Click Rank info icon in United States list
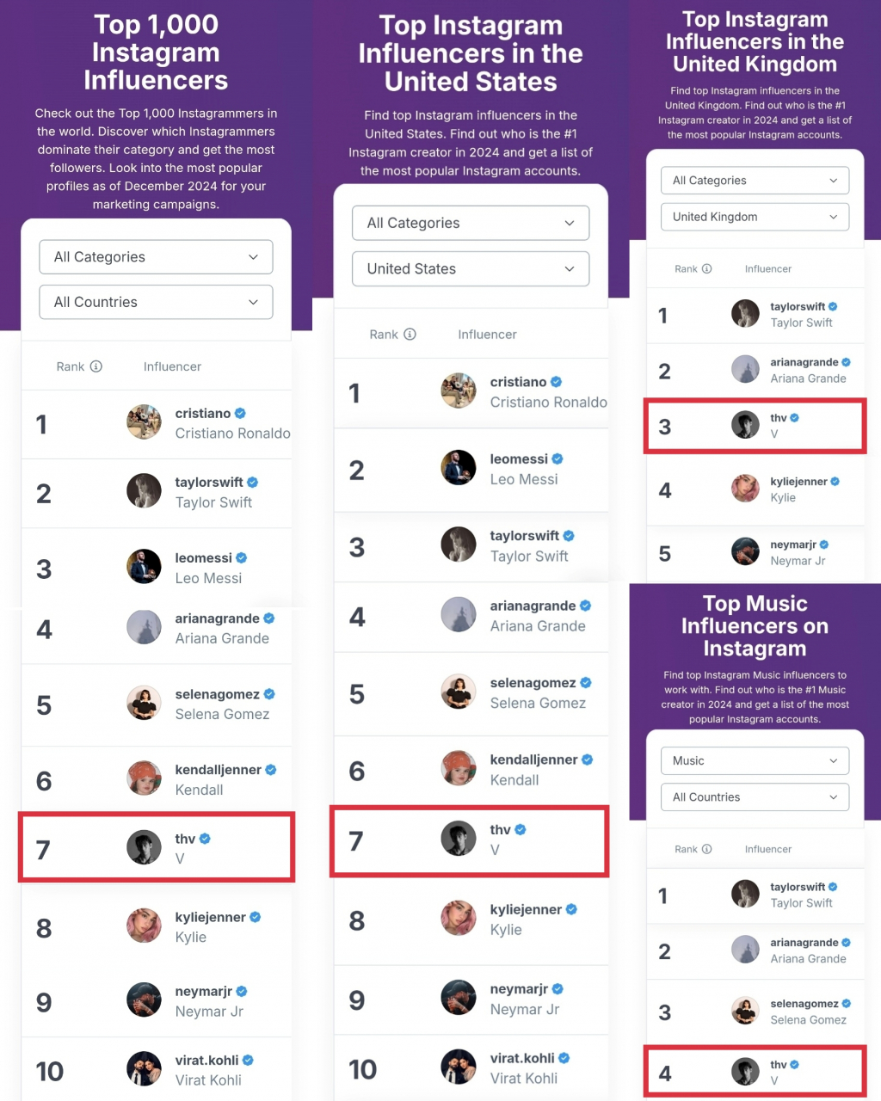Image resolution: width=881 pixels, height=1101 pixels. 410,335
